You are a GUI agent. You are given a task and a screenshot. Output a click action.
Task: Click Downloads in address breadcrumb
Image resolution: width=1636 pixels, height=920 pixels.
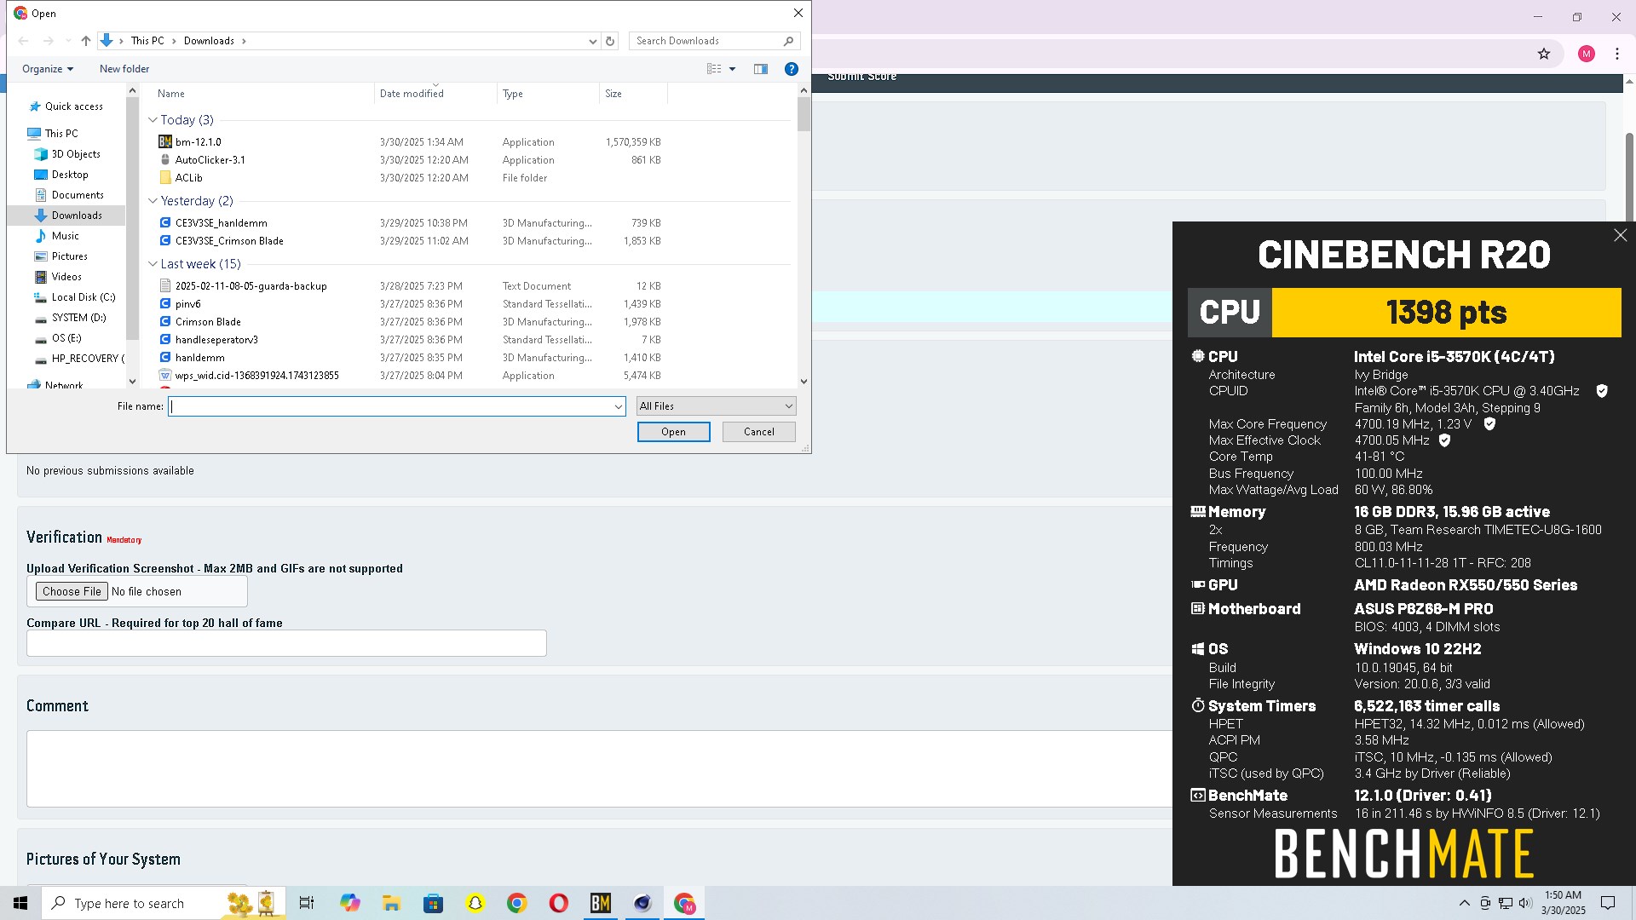tap(209, 41)
